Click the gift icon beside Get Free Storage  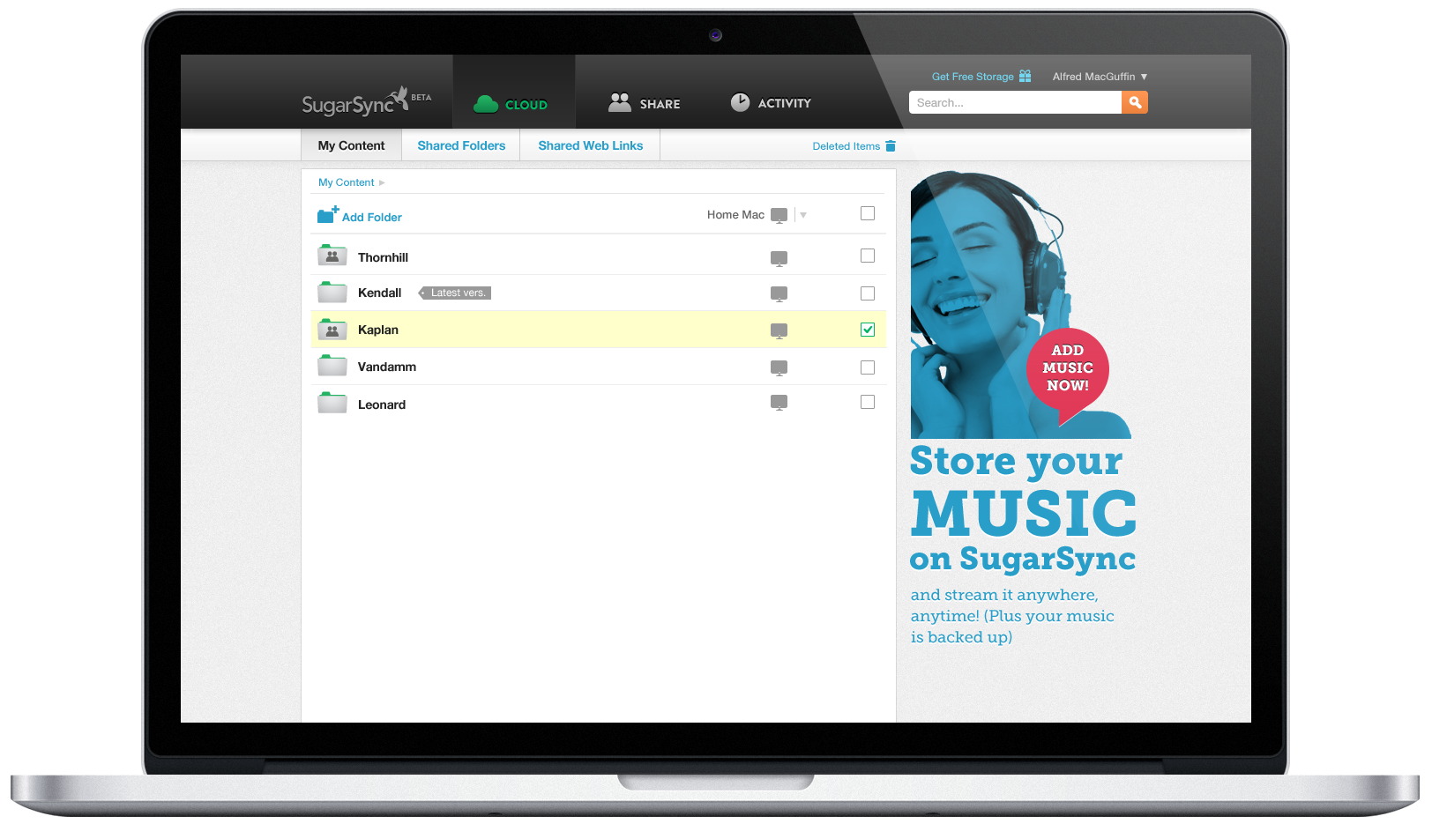(1025, 76)
